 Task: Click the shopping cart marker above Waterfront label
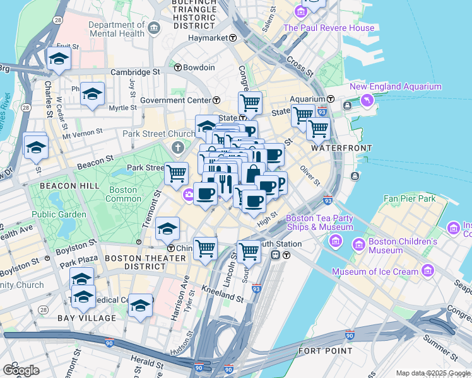[x=318, y=132]
